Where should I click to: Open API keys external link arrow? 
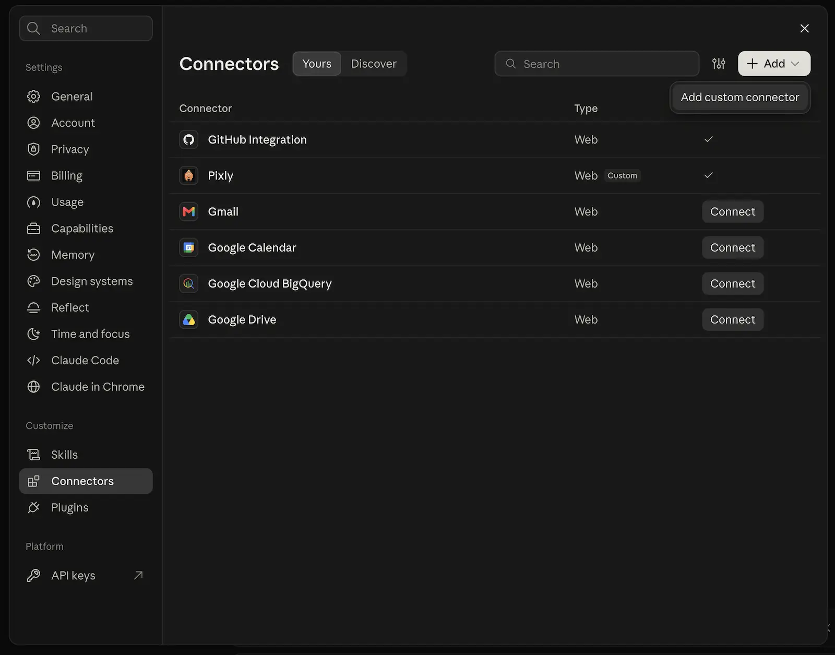click(138, 576)
